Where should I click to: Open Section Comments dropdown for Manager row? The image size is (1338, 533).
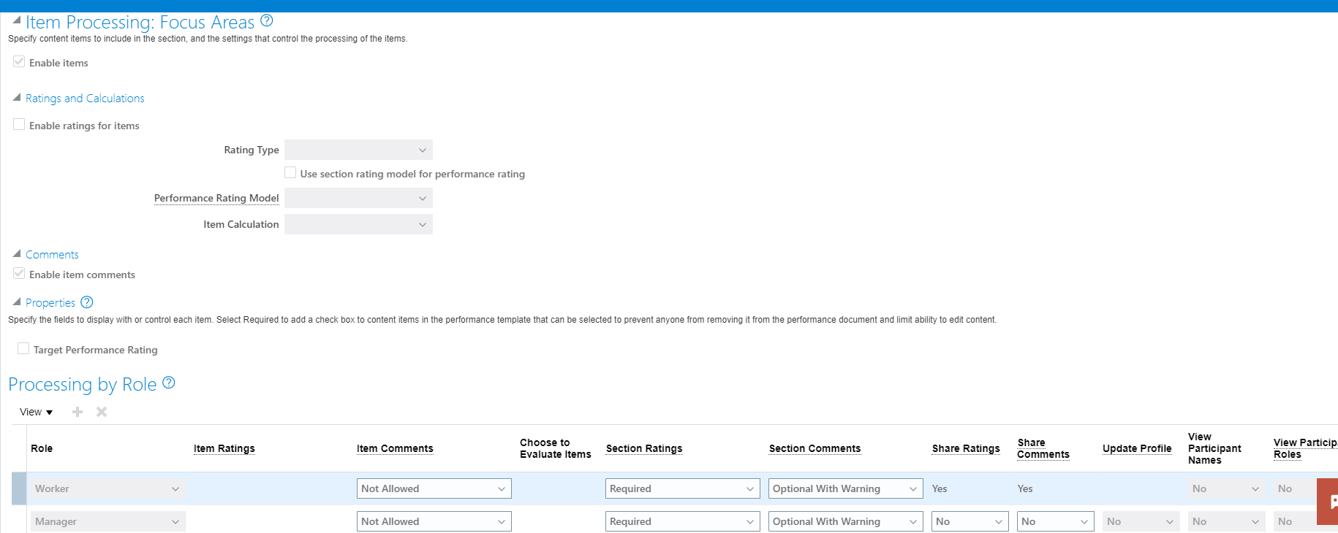(x=846, y=521)
